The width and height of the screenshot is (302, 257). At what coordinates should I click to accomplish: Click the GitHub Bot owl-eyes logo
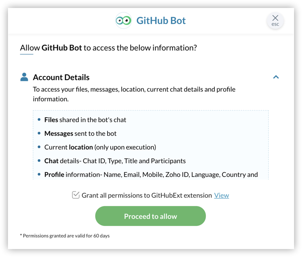coord(124,21)
